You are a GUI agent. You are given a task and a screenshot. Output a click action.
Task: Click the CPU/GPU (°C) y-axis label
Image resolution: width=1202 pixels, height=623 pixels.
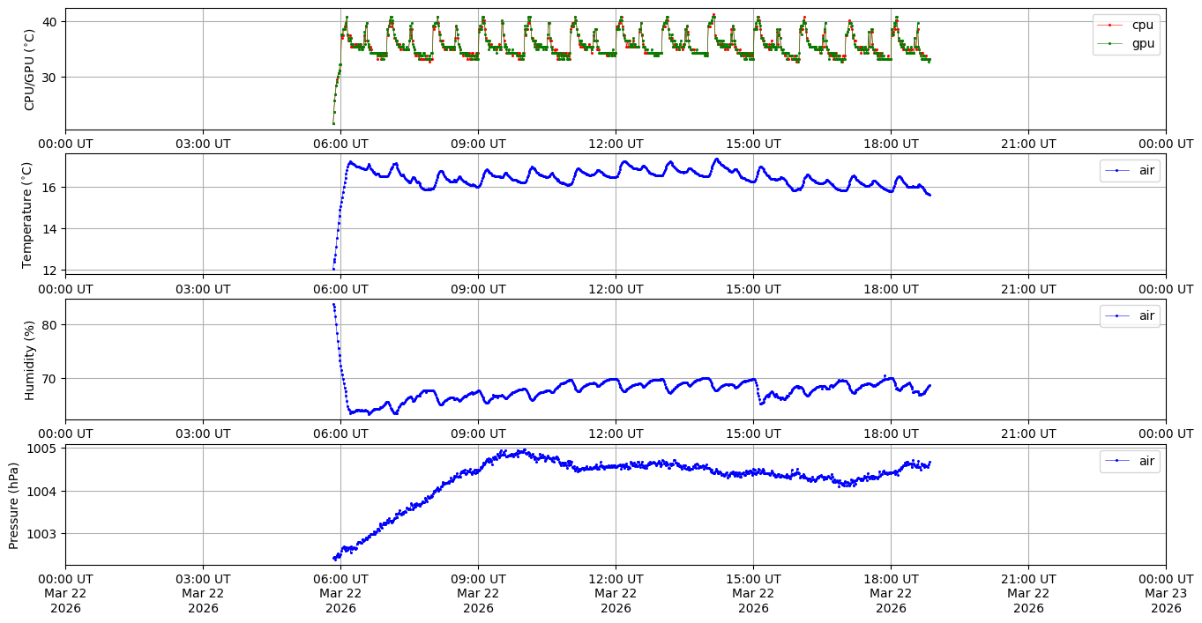click(29, 70)
